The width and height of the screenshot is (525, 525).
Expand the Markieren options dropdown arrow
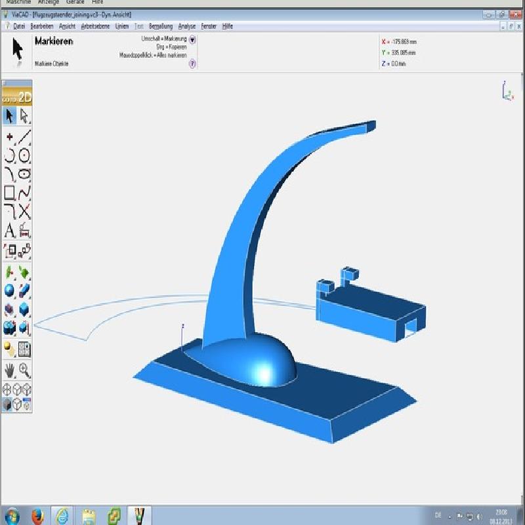click(x=192, y=39)
